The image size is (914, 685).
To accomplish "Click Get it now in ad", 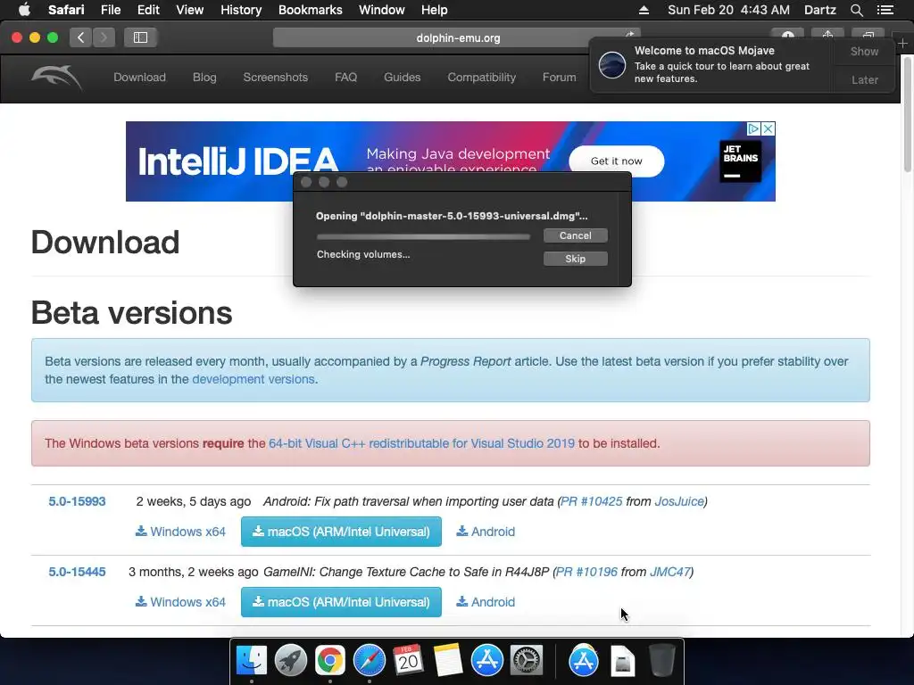I will click(x=616, y=161).
